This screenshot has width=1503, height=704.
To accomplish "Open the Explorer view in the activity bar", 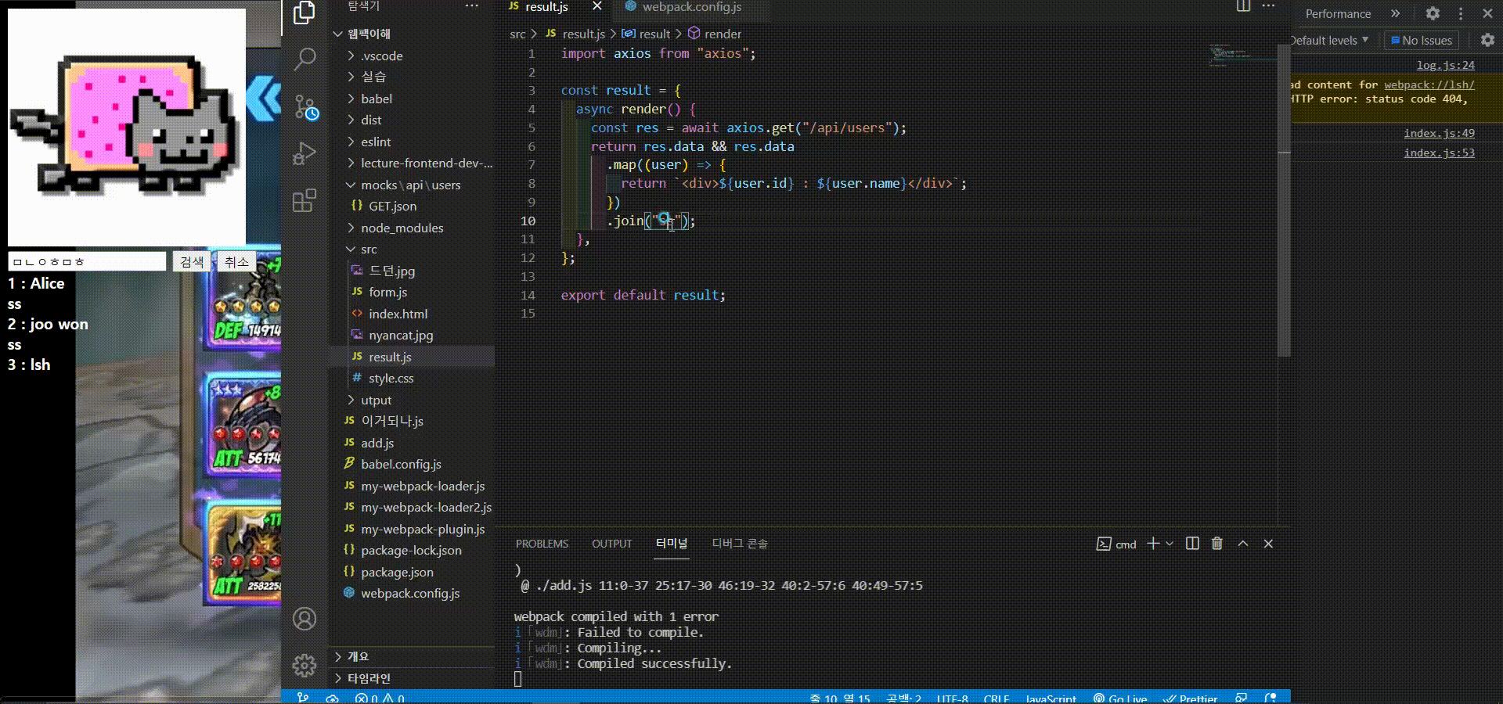I will (304, 13).
